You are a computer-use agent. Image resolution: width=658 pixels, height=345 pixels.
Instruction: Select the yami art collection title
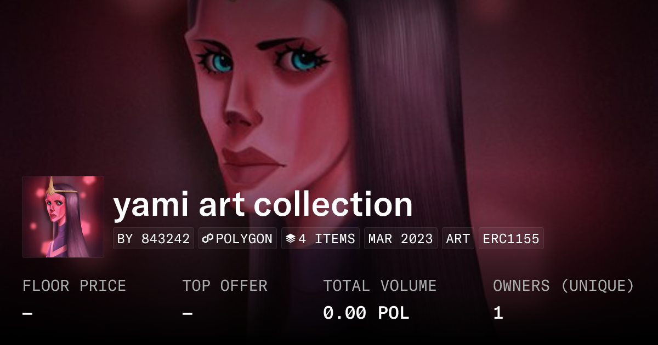pyautogui.click(x=263, y=204)
